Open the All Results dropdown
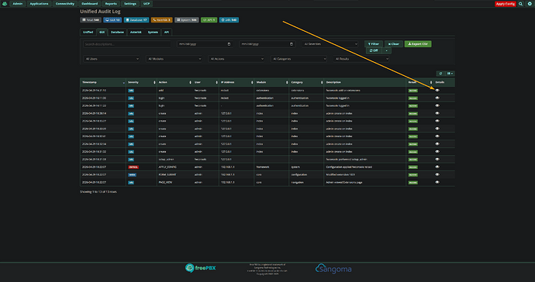The image size is (535, 282). pos(361,59)
